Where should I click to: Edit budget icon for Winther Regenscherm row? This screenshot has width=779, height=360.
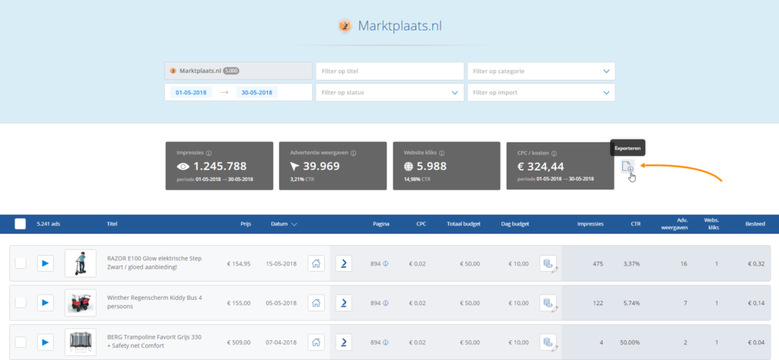click(548, 303)
